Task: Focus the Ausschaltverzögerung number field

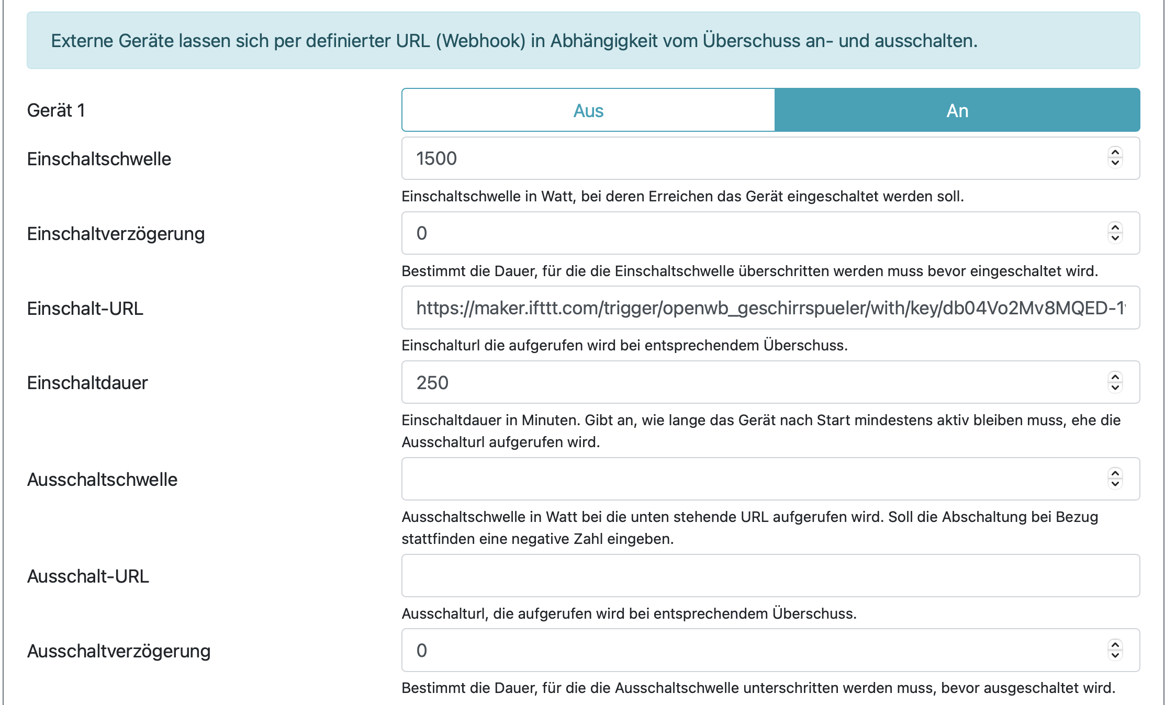Action: pos(733,651)
